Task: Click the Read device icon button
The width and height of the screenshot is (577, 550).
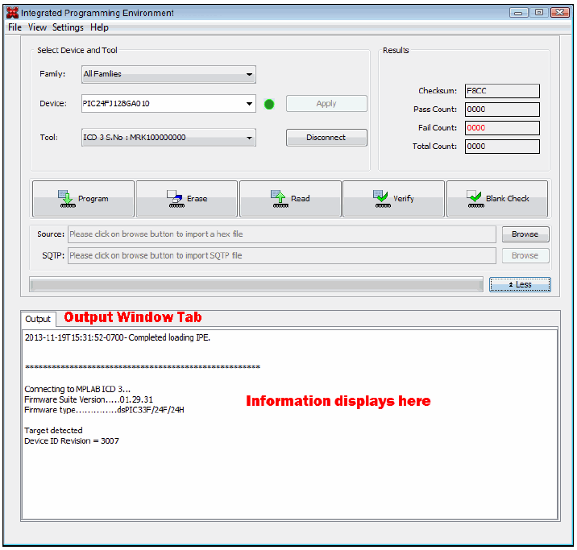Action: [290, 199]
